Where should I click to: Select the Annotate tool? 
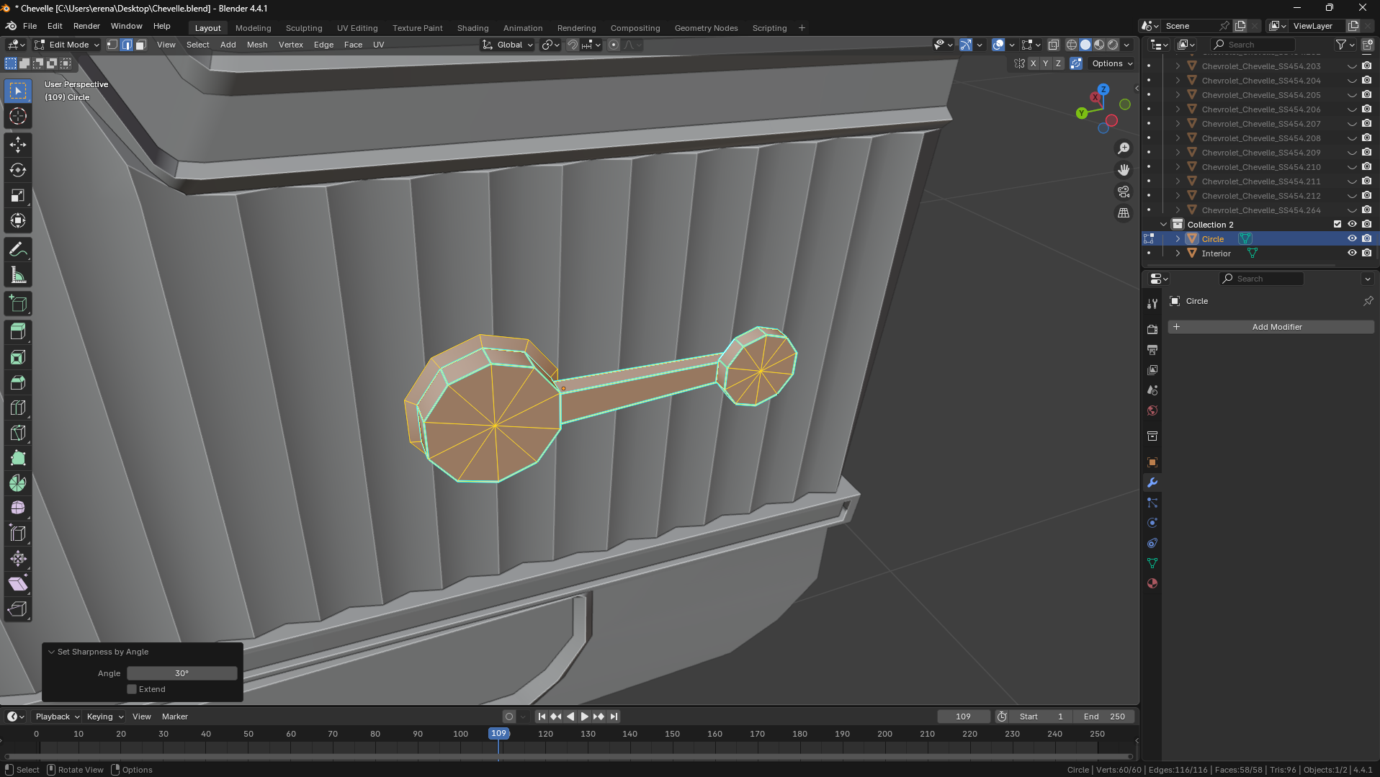(18, 249)
